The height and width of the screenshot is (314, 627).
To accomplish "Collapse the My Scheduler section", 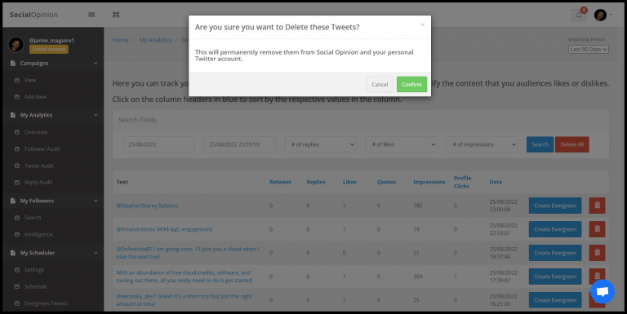I will point(54,253).
